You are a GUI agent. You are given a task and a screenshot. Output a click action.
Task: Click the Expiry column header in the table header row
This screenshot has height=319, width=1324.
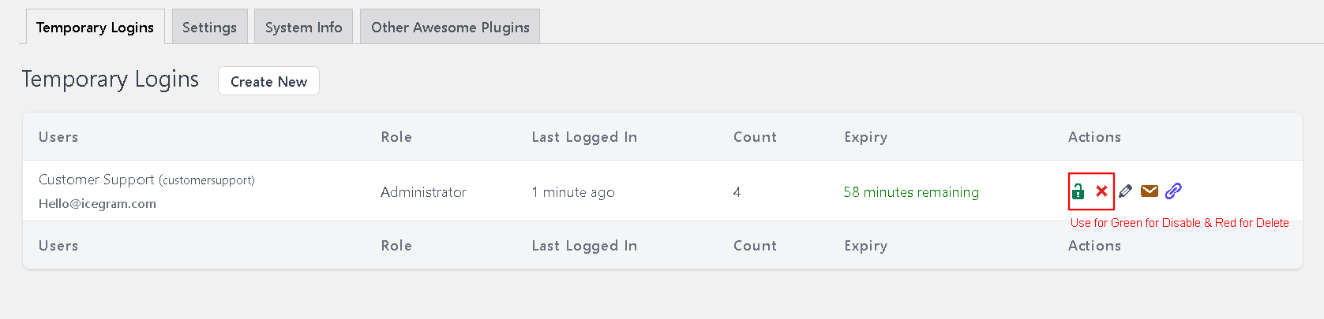tap(865, 137)
